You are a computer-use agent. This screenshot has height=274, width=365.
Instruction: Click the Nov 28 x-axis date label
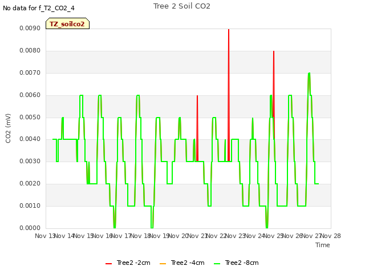331,236
